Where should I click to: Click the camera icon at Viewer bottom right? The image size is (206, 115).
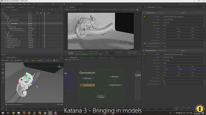(62, 104)
